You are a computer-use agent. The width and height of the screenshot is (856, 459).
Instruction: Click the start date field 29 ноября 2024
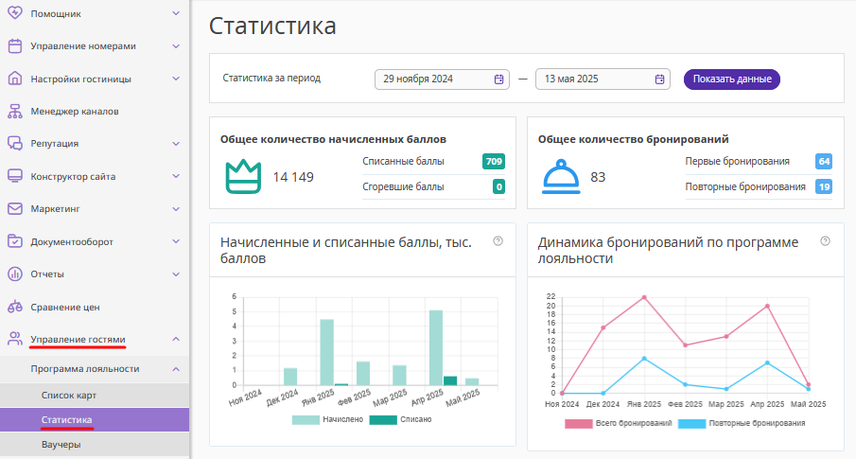pos(435,79)
